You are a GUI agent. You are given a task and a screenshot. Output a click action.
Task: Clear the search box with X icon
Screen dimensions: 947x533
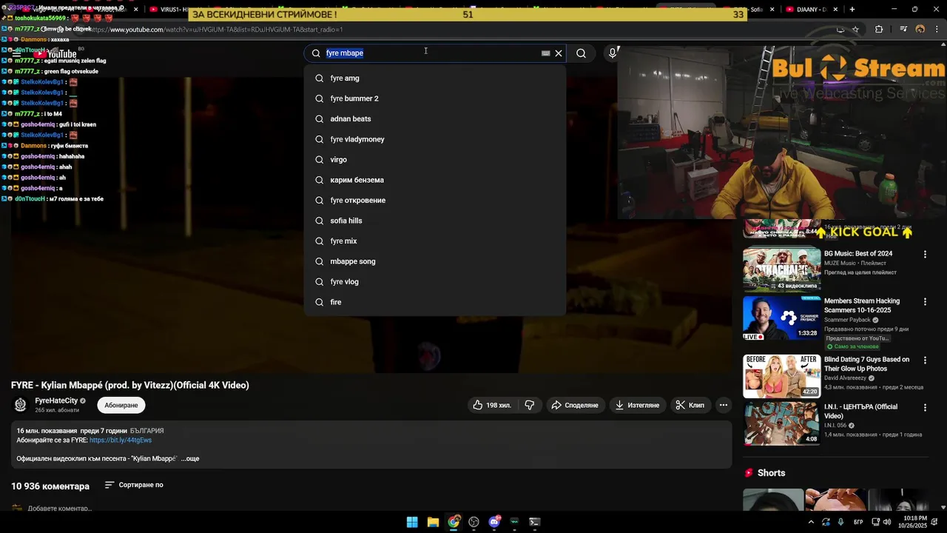pos(559,53)
